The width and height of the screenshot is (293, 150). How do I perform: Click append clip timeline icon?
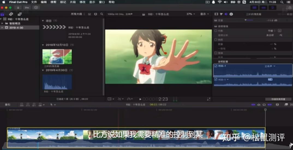pos(34,105)
